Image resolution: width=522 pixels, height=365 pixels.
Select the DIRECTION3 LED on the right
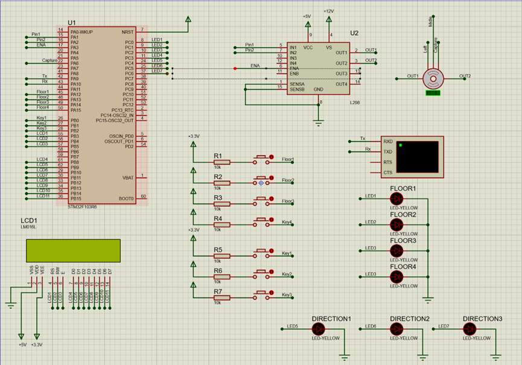point(471,329)
